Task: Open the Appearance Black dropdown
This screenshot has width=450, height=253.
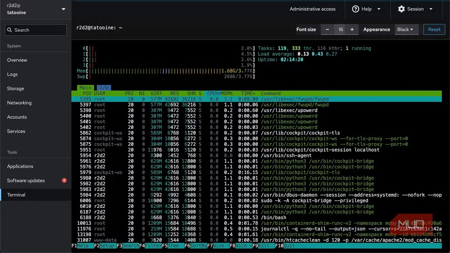Action: click(x=407, y=29)
